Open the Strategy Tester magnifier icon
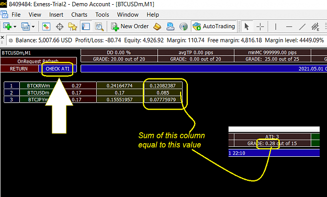 pos(99,27)
